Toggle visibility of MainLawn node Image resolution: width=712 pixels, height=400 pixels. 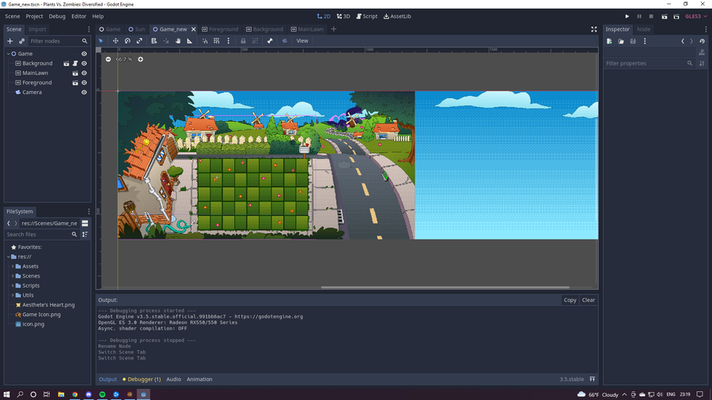pyautogui.click(x=84, y=73)
